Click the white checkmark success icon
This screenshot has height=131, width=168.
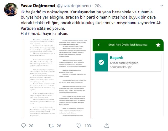point(101,62)
